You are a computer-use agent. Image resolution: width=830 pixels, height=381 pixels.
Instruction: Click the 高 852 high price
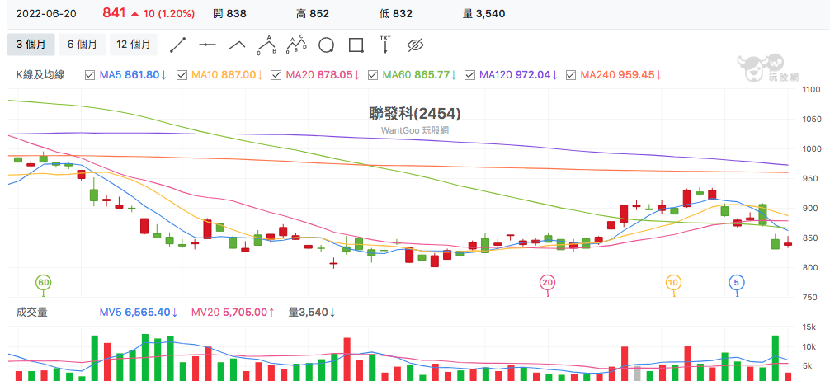[x=313, y=14]
